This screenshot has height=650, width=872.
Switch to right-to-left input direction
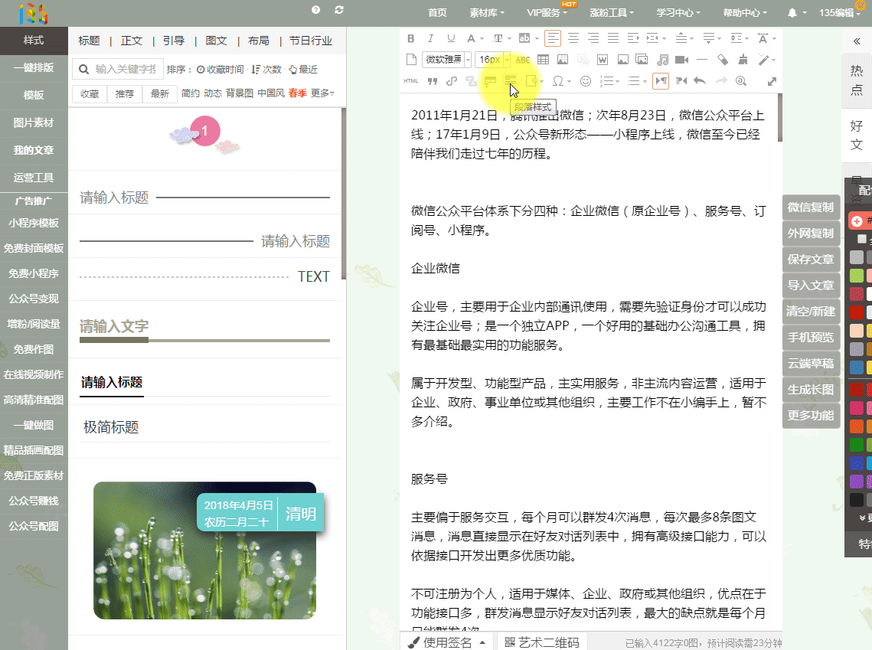[681, 81]
